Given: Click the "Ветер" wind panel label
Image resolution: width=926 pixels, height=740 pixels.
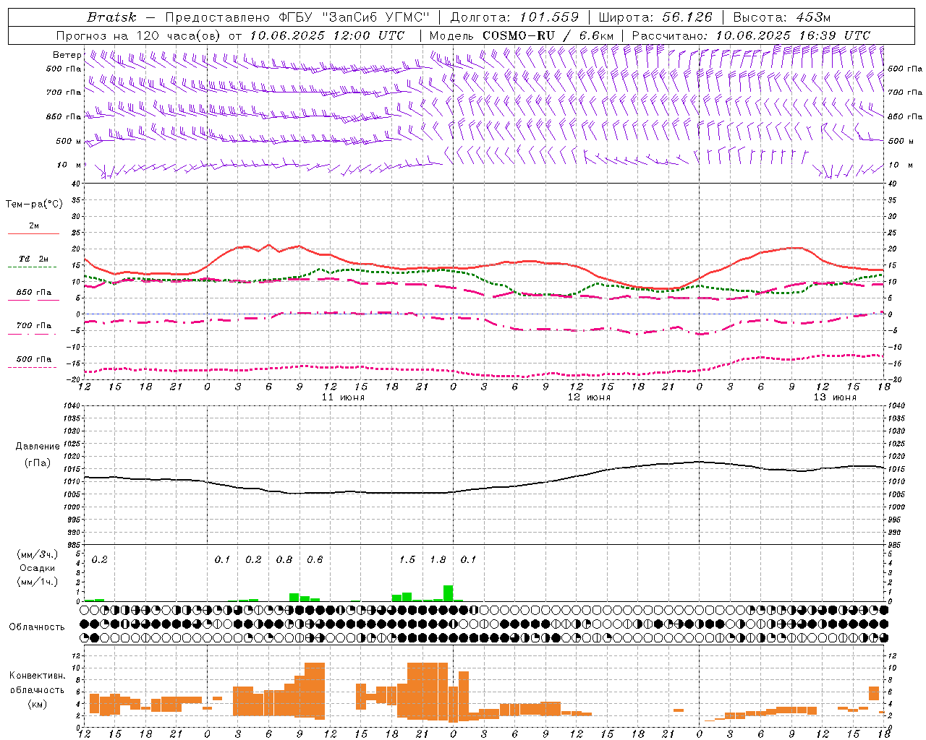Looking at the screenshot, I should pos(67,55).
